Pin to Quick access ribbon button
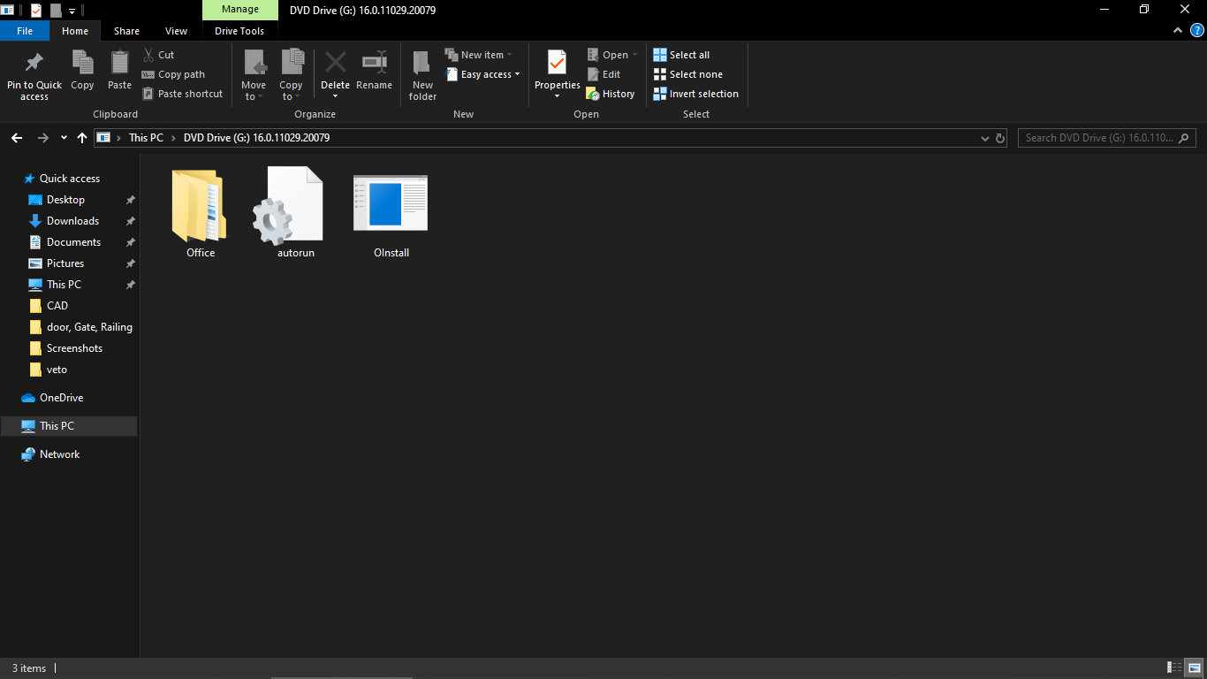The image size is (1207, 679). (x=34, y=75)
